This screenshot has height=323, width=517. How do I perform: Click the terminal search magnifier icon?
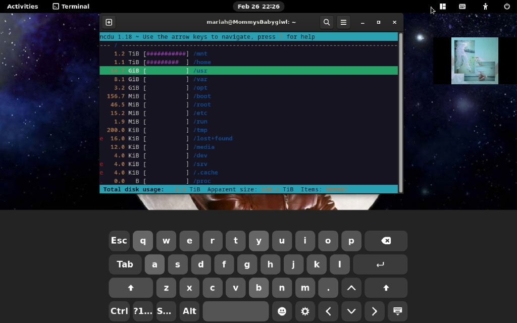point(327,22)
